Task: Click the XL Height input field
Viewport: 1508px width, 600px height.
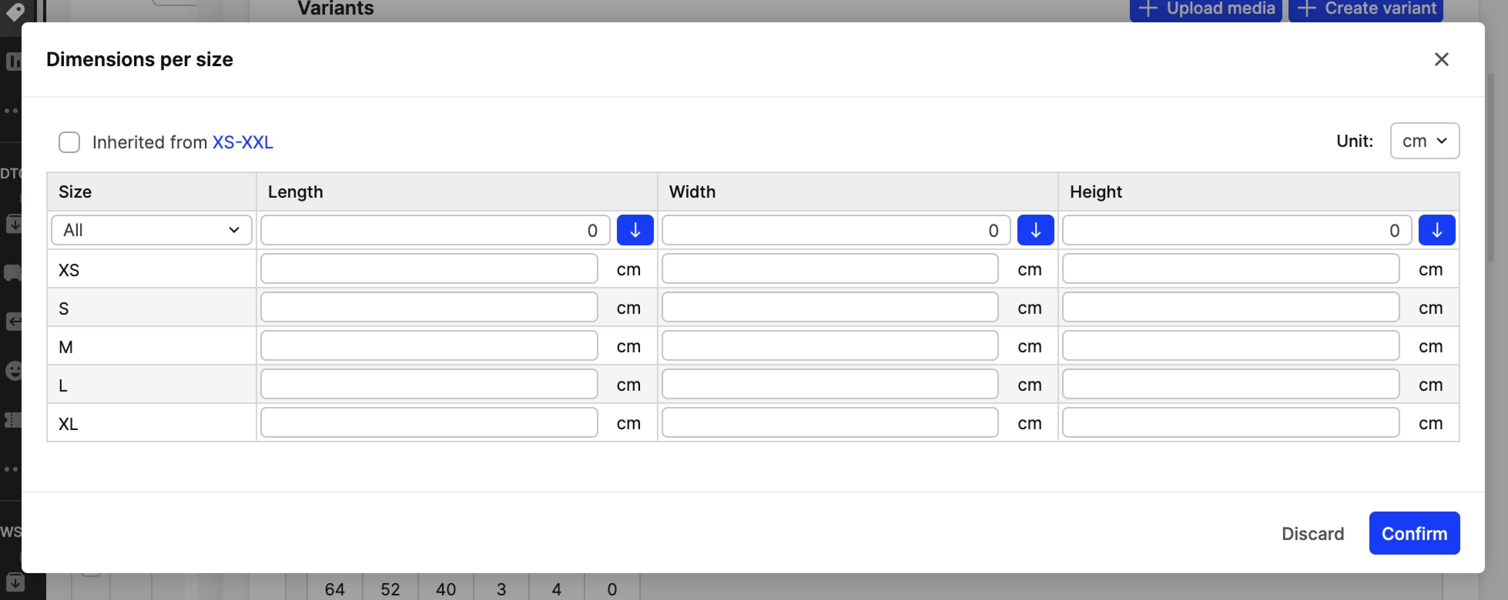Action: 1230,423
